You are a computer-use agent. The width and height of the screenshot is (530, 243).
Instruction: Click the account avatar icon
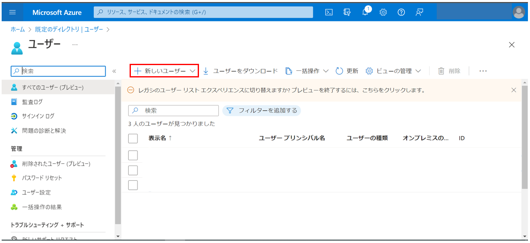[519, 12]
